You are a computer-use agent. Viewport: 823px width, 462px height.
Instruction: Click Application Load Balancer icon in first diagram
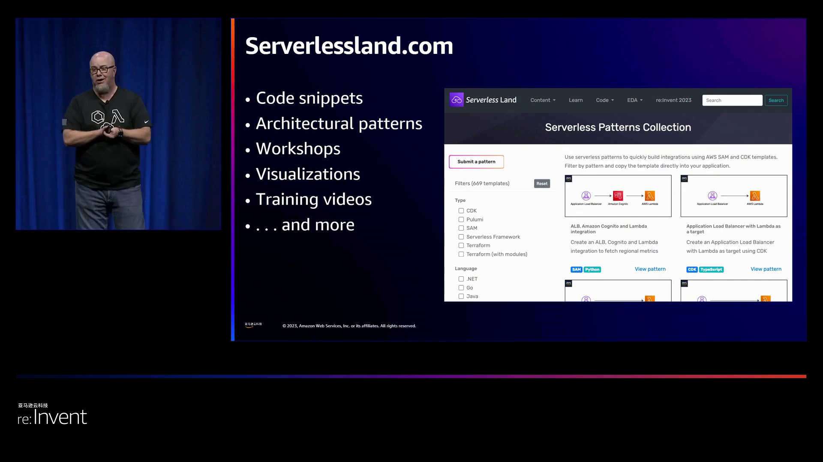click(586, 196)
